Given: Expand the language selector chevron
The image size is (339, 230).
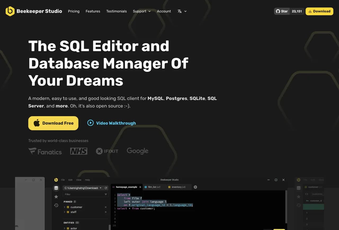Looking at the screenshot, I should 185,11.
